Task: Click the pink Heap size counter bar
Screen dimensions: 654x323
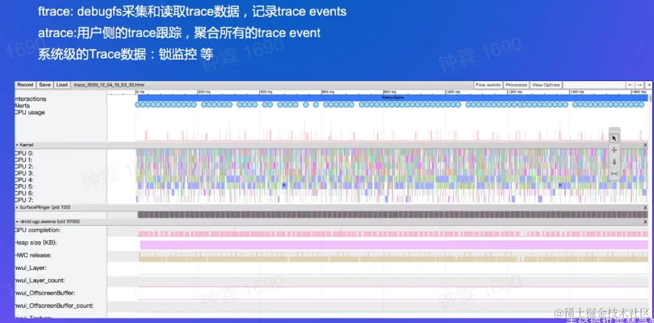Action: pos(394,245)
